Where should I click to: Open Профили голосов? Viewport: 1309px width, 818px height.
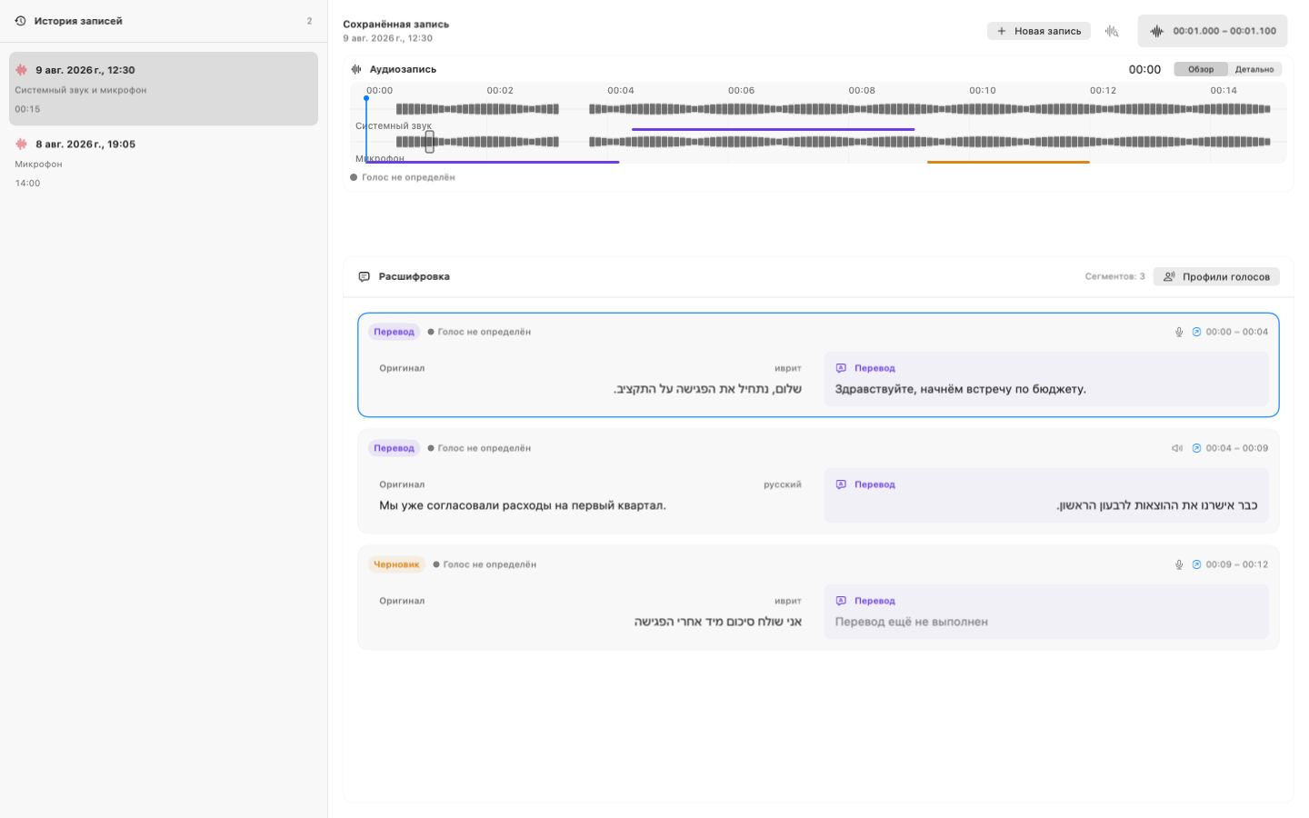coord(1216,276)
